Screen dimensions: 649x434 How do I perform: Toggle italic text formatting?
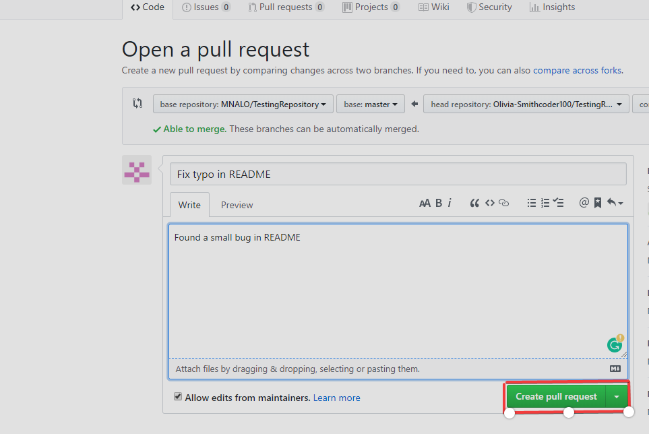[x=450, y=203]
